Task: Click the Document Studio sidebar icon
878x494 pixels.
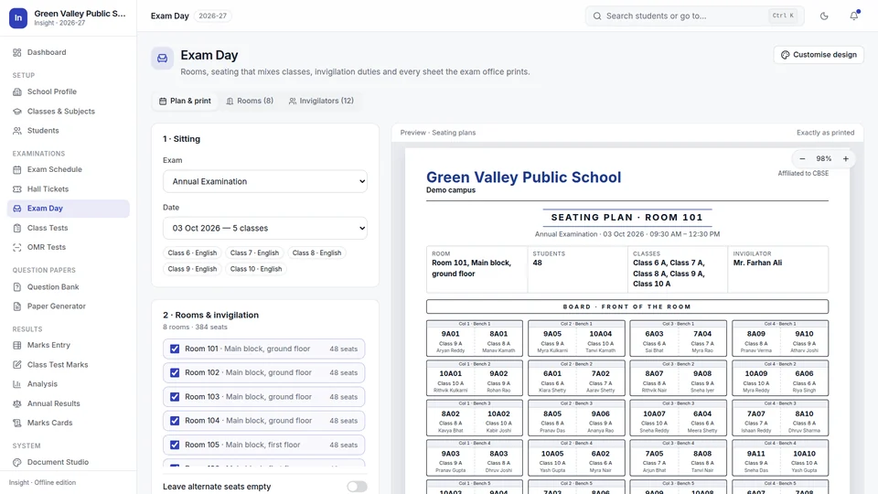Action: pos(17,463)
